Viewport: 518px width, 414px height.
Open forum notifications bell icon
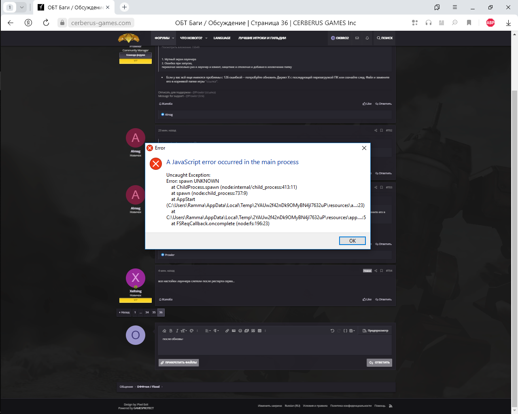[367, 38]
